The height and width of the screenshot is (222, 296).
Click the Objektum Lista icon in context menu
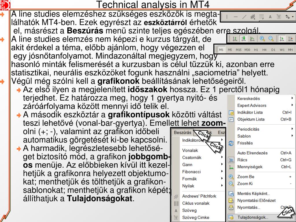tap(231, 119)
